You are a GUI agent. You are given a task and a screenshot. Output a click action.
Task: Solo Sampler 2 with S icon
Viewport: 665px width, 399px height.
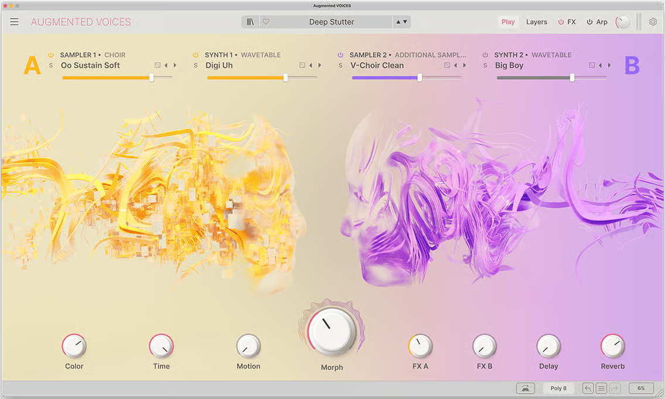click(x=340, y=65)
